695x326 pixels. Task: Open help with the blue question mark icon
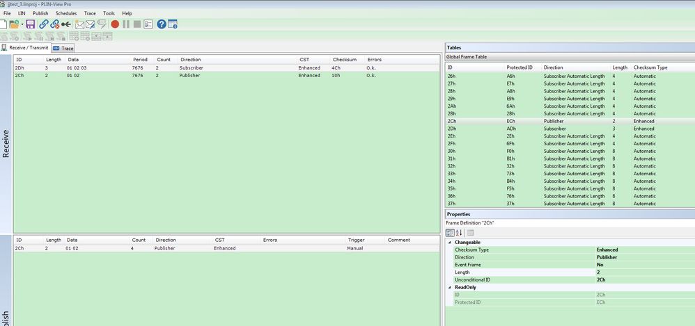pyautogui.click(x=162, y=24)
